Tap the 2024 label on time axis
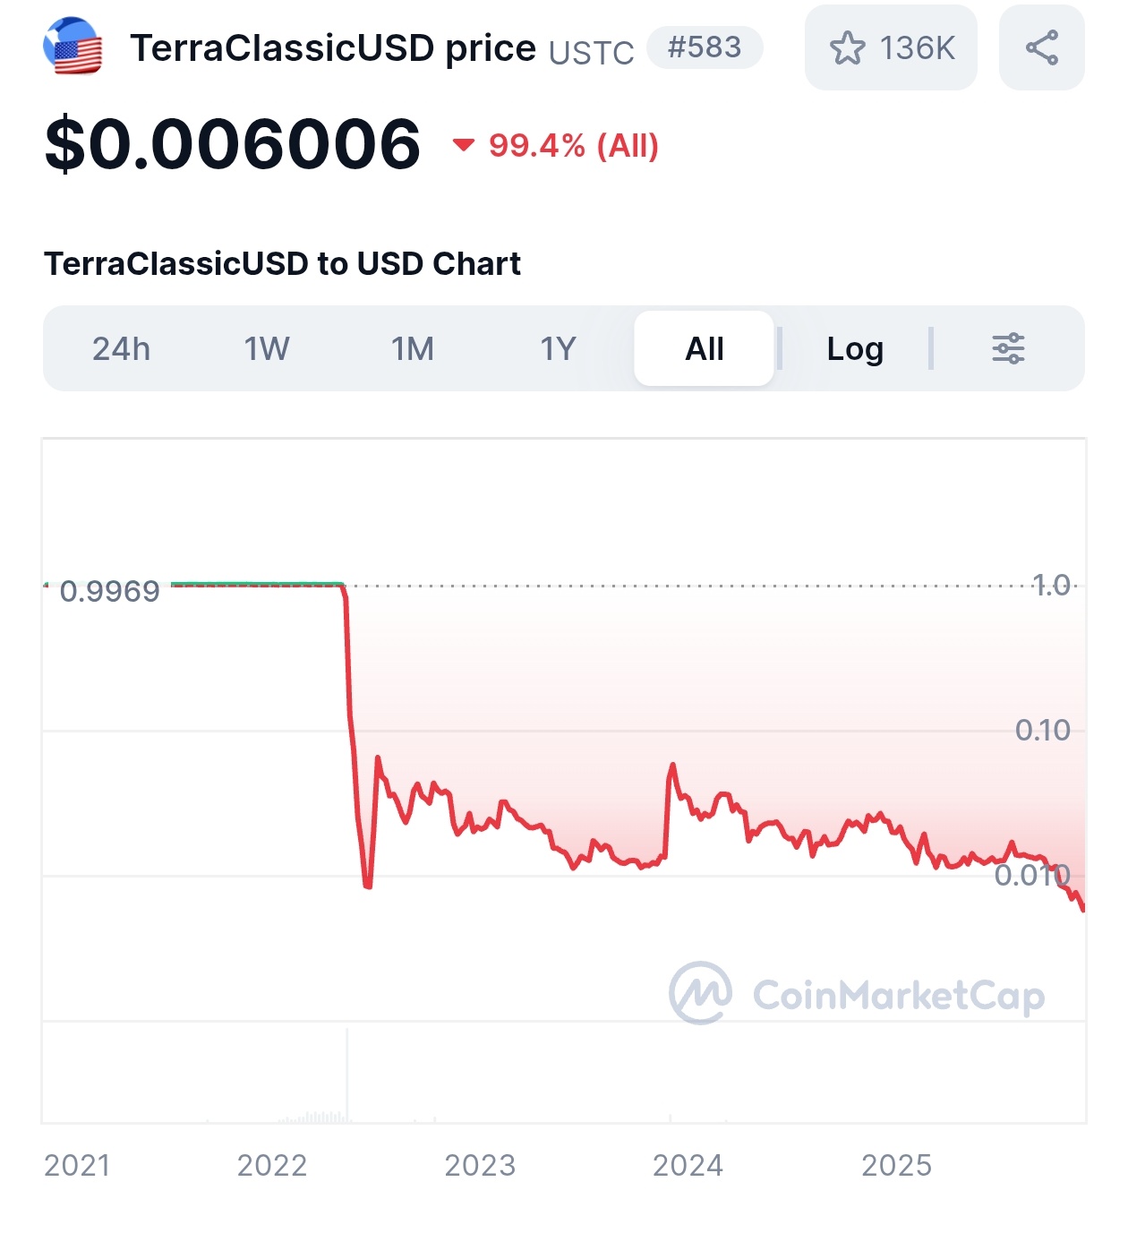 pyautogui.click(x=688, y=1165)
